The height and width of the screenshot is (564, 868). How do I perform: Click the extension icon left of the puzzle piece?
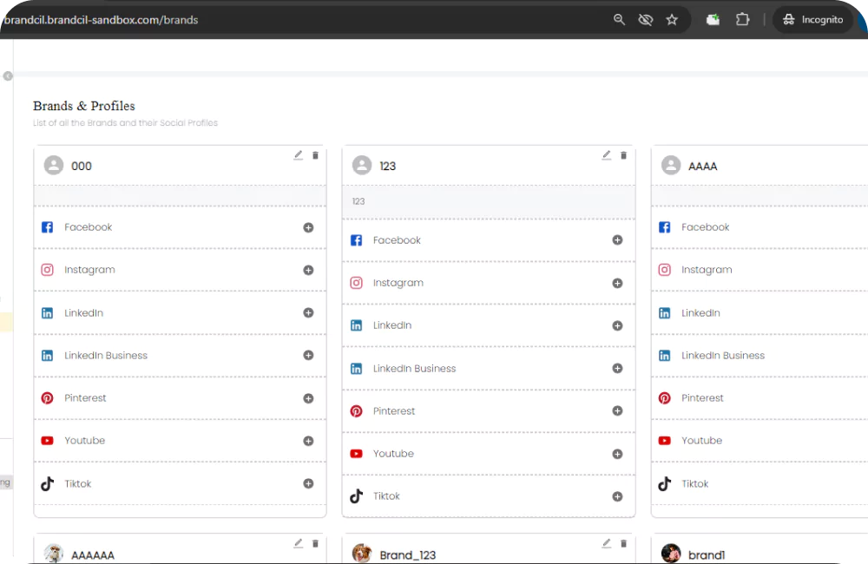coord(713,20)
